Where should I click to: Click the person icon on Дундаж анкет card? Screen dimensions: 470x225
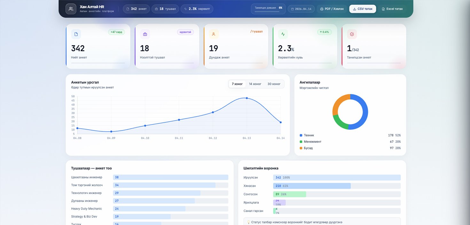click(x=214, y=34)
